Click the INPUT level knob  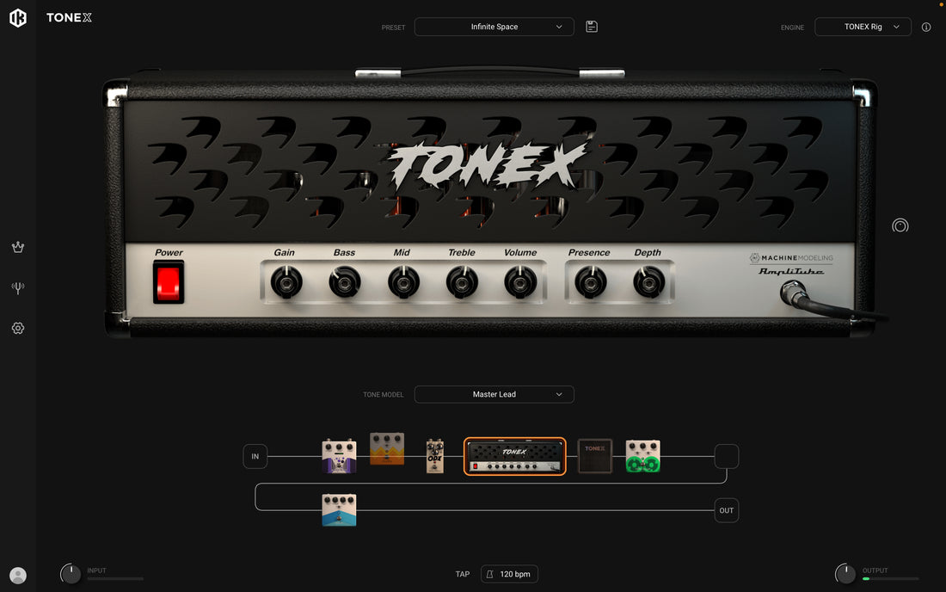(71, 573)
